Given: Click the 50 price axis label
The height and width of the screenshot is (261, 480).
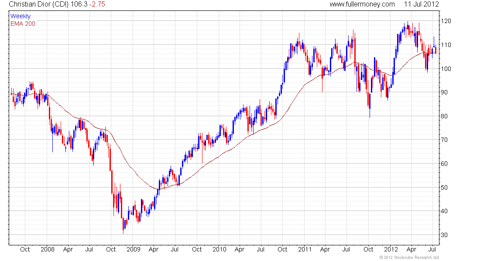Looking at the screenshot, I should click(444, 187).
